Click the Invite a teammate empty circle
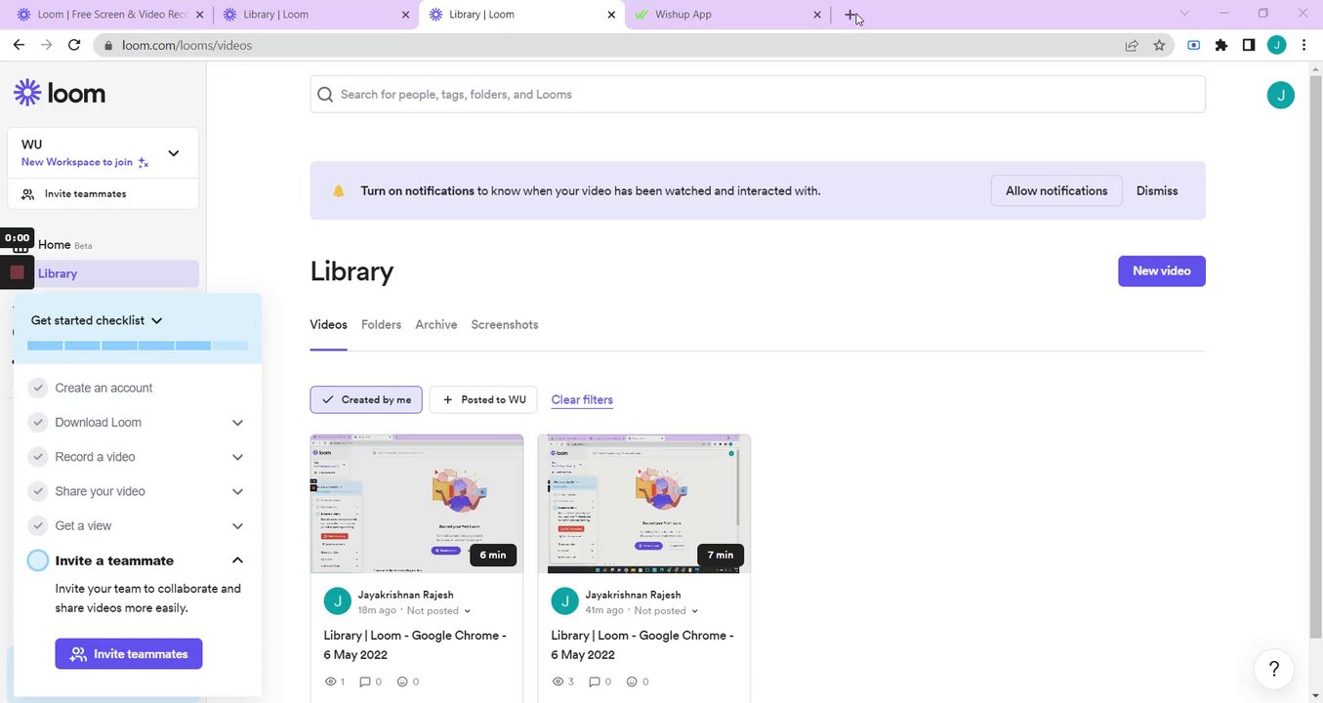The height and width of the screenshot is (703, 1323). 38,560
